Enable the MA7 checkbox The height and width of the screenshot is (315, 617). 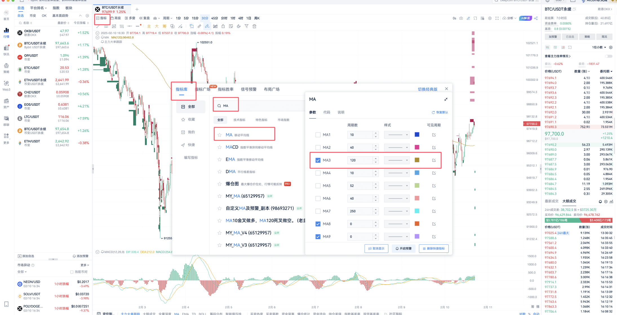(318, 211)
